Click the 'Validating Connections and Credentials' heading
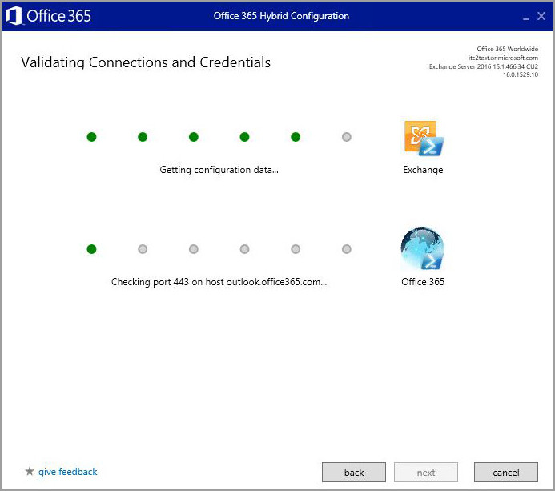Image resolution: width=555 pixels, height=491 pixels. (x=146, y=62)
